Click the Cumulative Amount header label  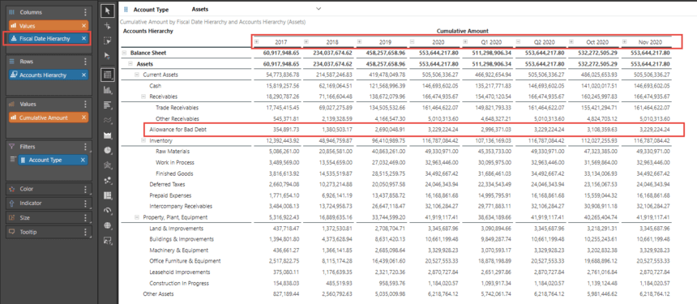(x=463, y=31)
